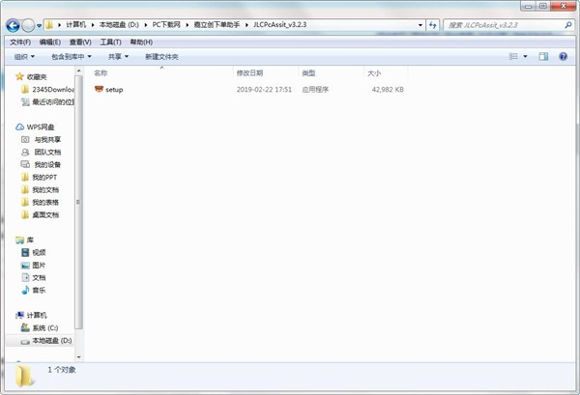Open the 帮助(H) menu
The width and height of the screenshot is (580, 395).
(x=141, y=42)
